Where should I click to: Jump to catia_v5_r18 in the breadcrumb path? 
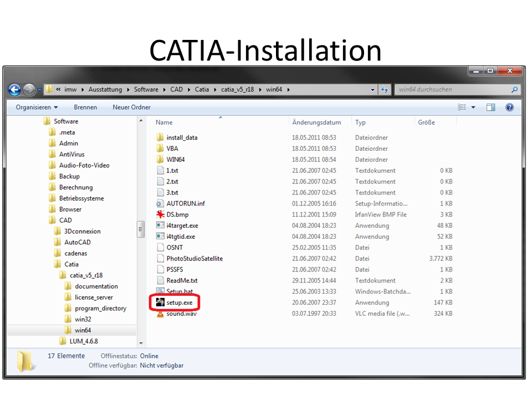click(238, 90)
